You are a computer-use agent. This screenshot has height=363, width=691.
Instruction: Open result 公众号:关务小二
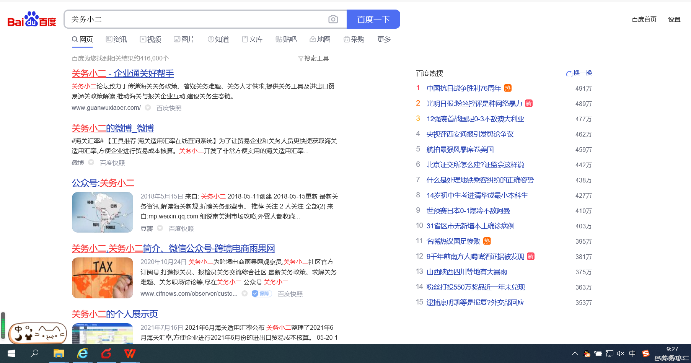click(103, 183)
